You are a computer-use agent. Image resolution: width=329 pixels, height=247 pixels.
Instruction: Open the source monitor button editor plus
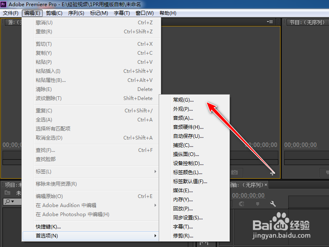[272, 173]
